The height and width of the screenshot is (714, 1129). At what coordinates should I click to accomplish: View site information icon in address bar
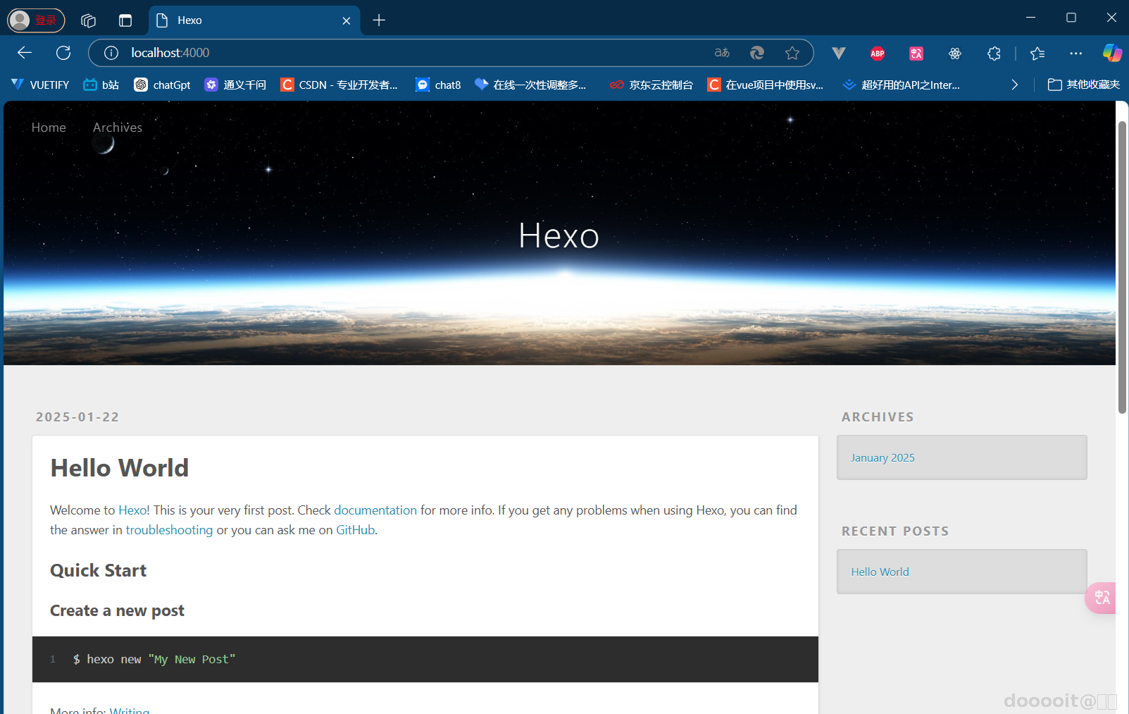pyautogui.click(x=111, y=53)
